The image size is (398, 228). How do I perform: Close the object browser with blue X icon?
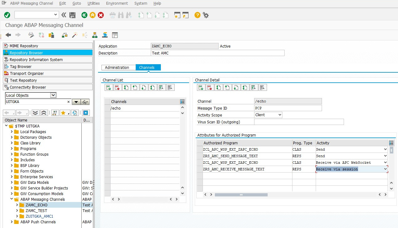[85, 113]
